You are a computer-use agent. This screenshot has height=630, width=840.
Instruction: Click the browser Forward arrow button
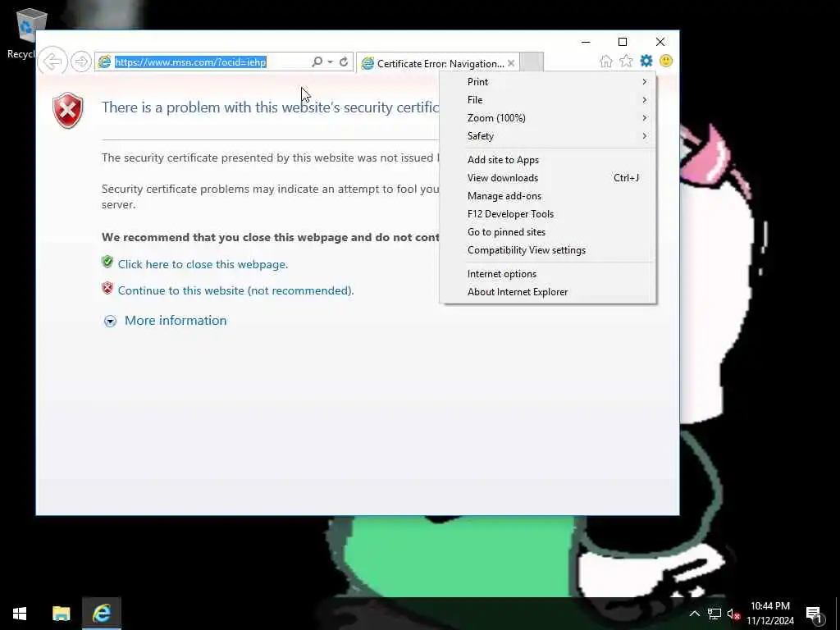click(x=81, y=62)
